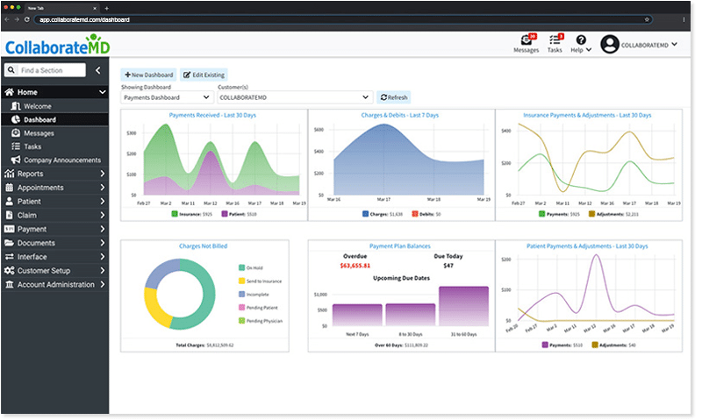The image size is (702, 420).
Task: Open the Documents sidebar menu
Action: click(x=55, y=244)
